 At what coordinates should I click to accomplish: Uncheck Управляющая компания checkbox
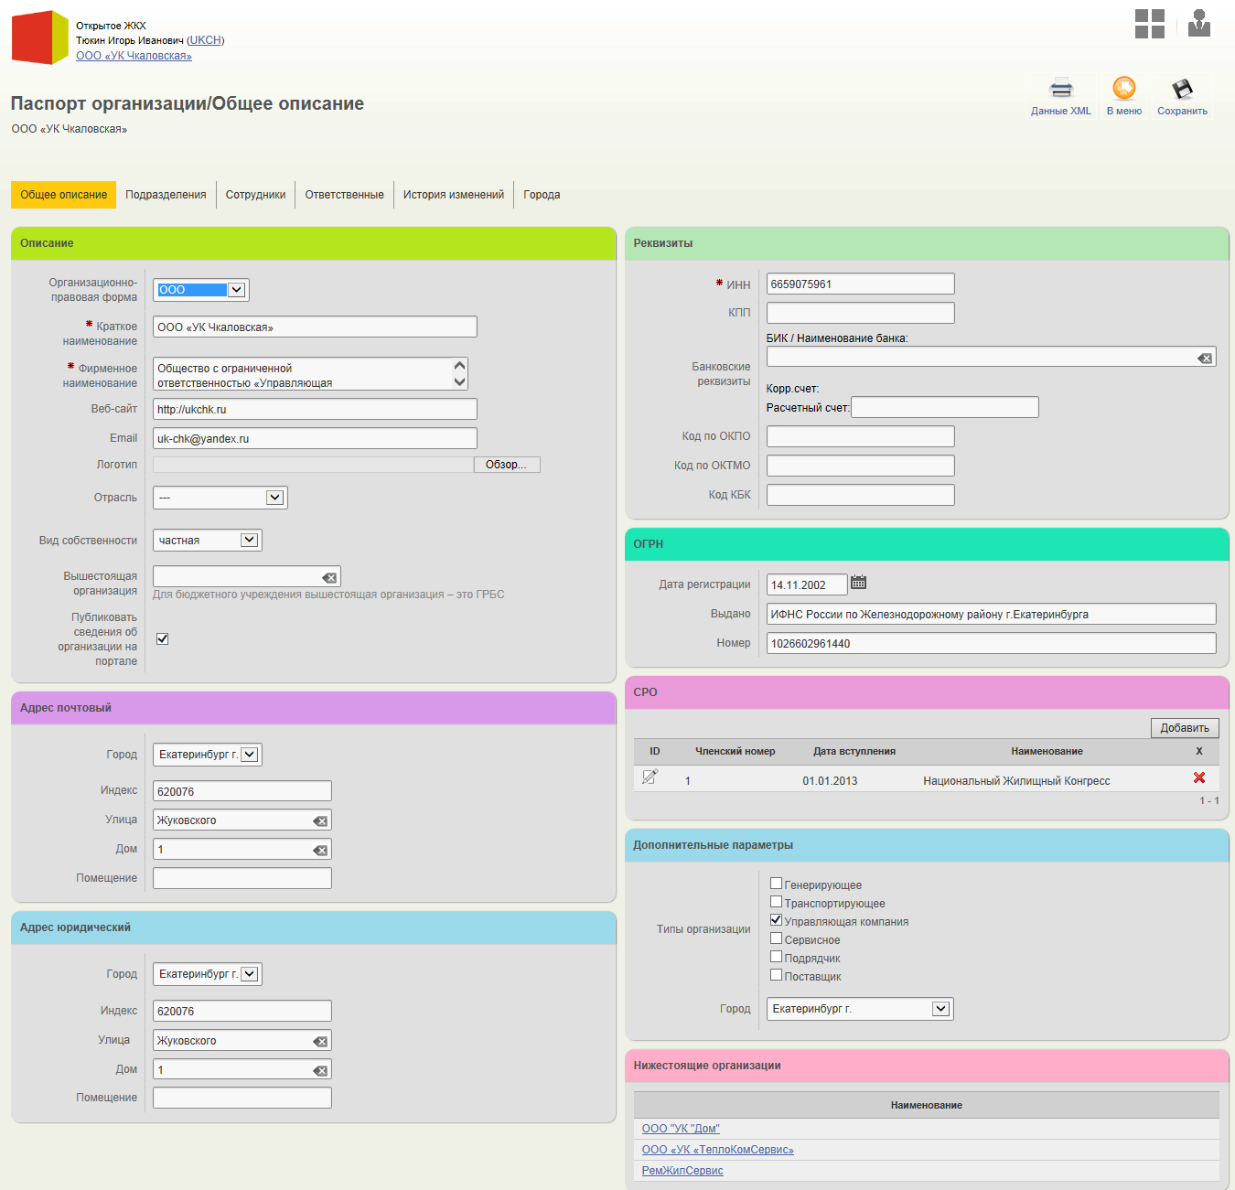(776, 920)
